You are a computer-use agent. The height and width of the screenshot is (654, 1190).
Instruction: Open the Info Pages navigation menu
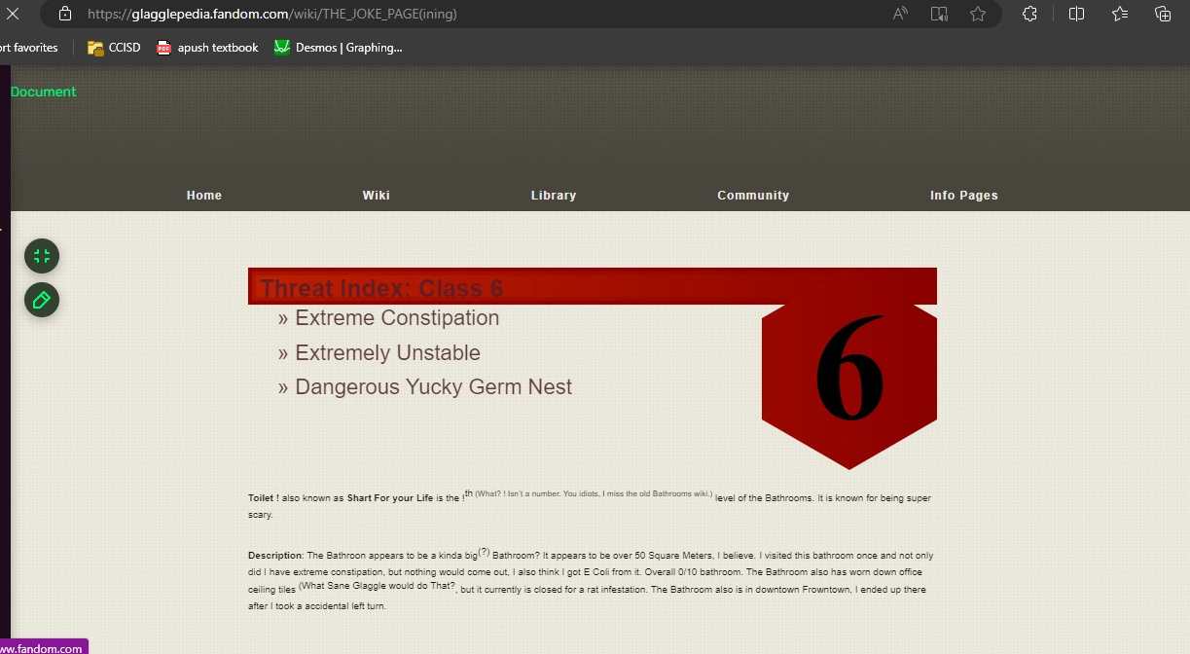(963, 195)
